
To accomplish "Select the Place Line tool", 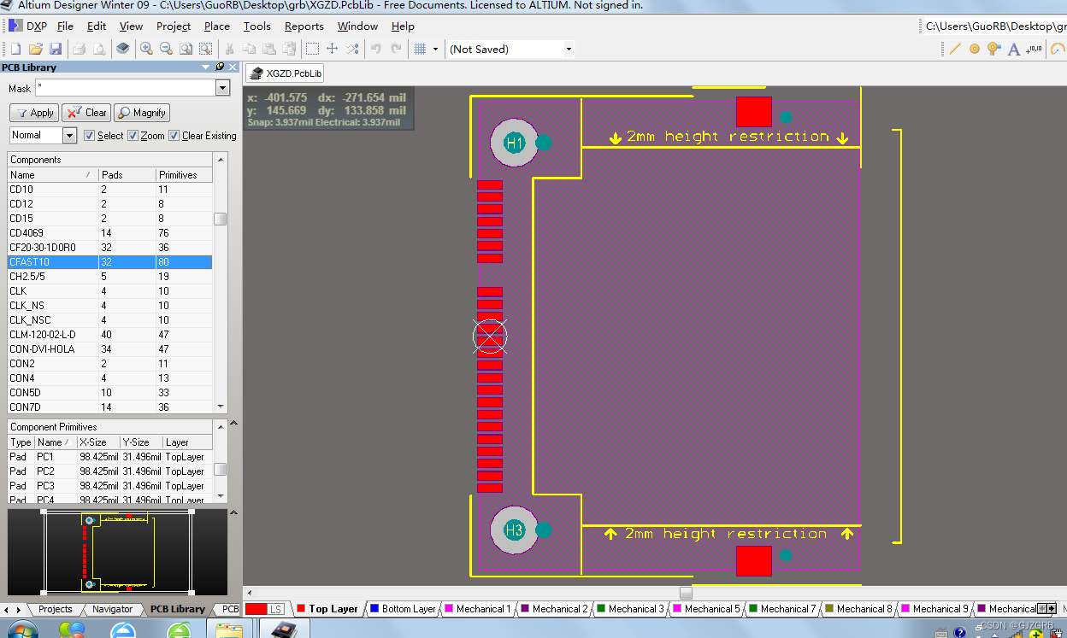I will (955, 49).
